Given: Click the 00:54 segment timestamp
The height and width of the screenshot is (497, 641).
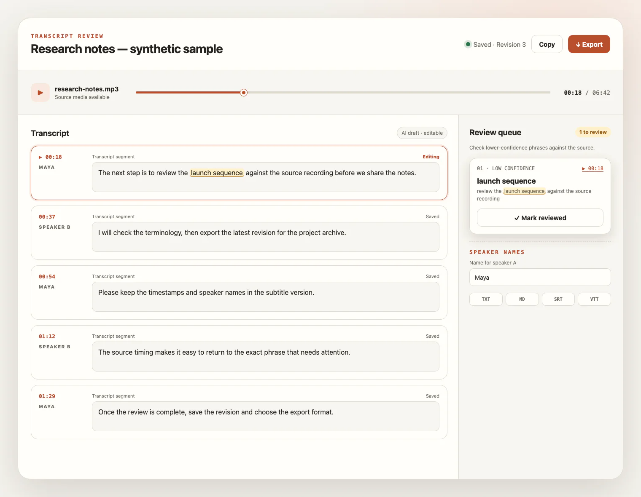Looking at the screenshot, I should pyautogui.click(x=47, y=277).
